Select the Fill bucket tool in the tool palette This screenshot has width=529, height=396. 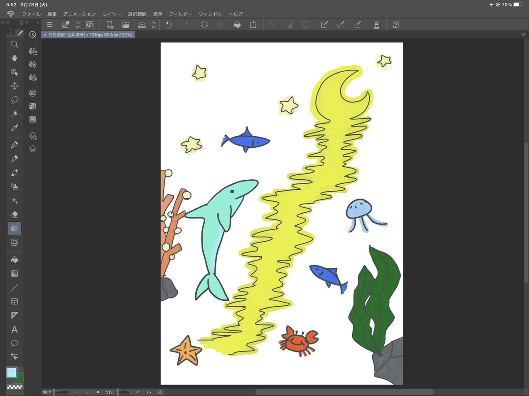click(x=15, y=259)
